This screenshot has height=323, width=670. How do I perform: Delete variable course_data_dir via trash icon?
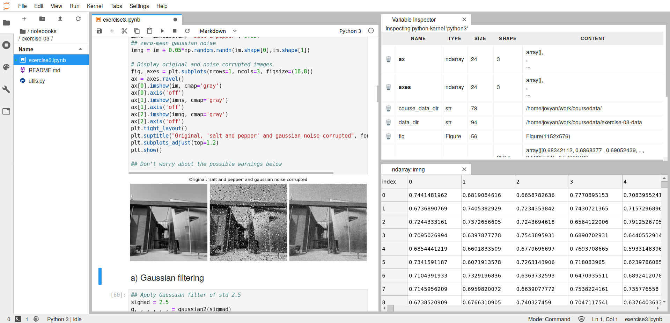(x=388, y=108)
